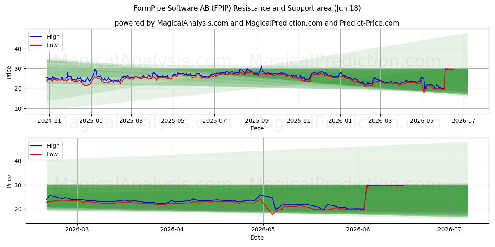Click the '2026-07' date label on the top chart
The image size is (495, 247).
coord(463,121)
